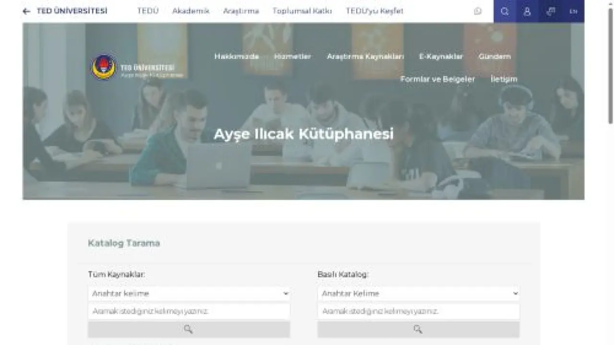The image size is (614, 345).
Task: Open the Araştırma top menu
Action: click(x=241, y=11)
